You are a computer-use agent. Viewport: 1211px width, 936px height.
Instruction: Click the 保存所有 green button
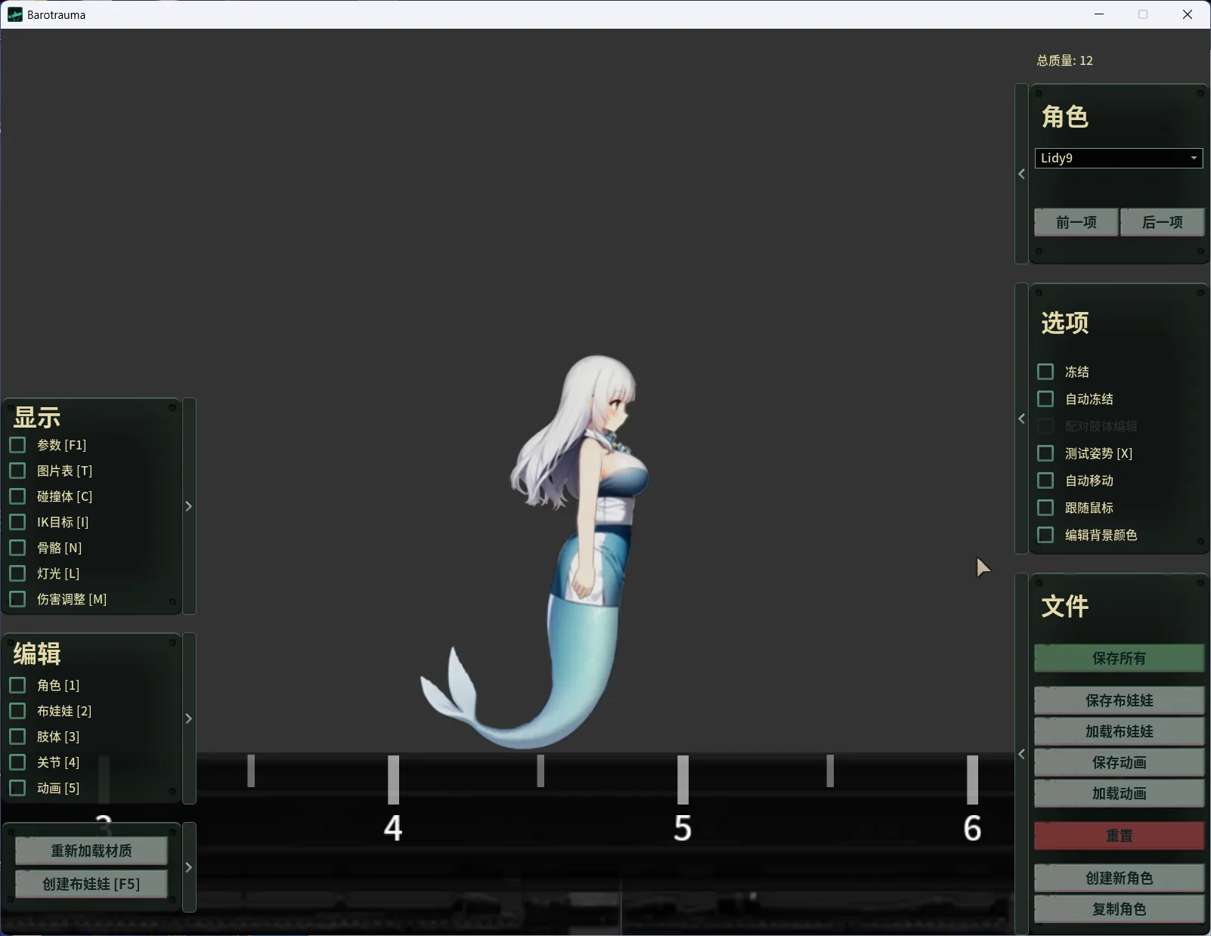1119,658
